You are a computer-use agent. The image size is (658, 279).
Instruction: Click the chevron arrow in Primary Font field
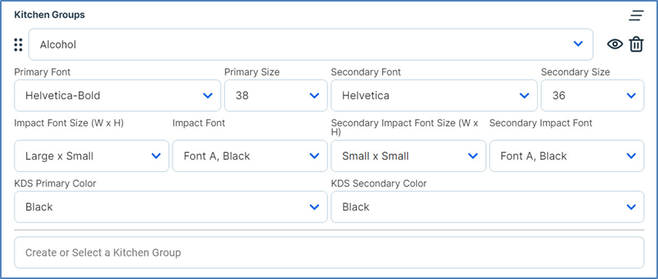click(x=208, y=96)
